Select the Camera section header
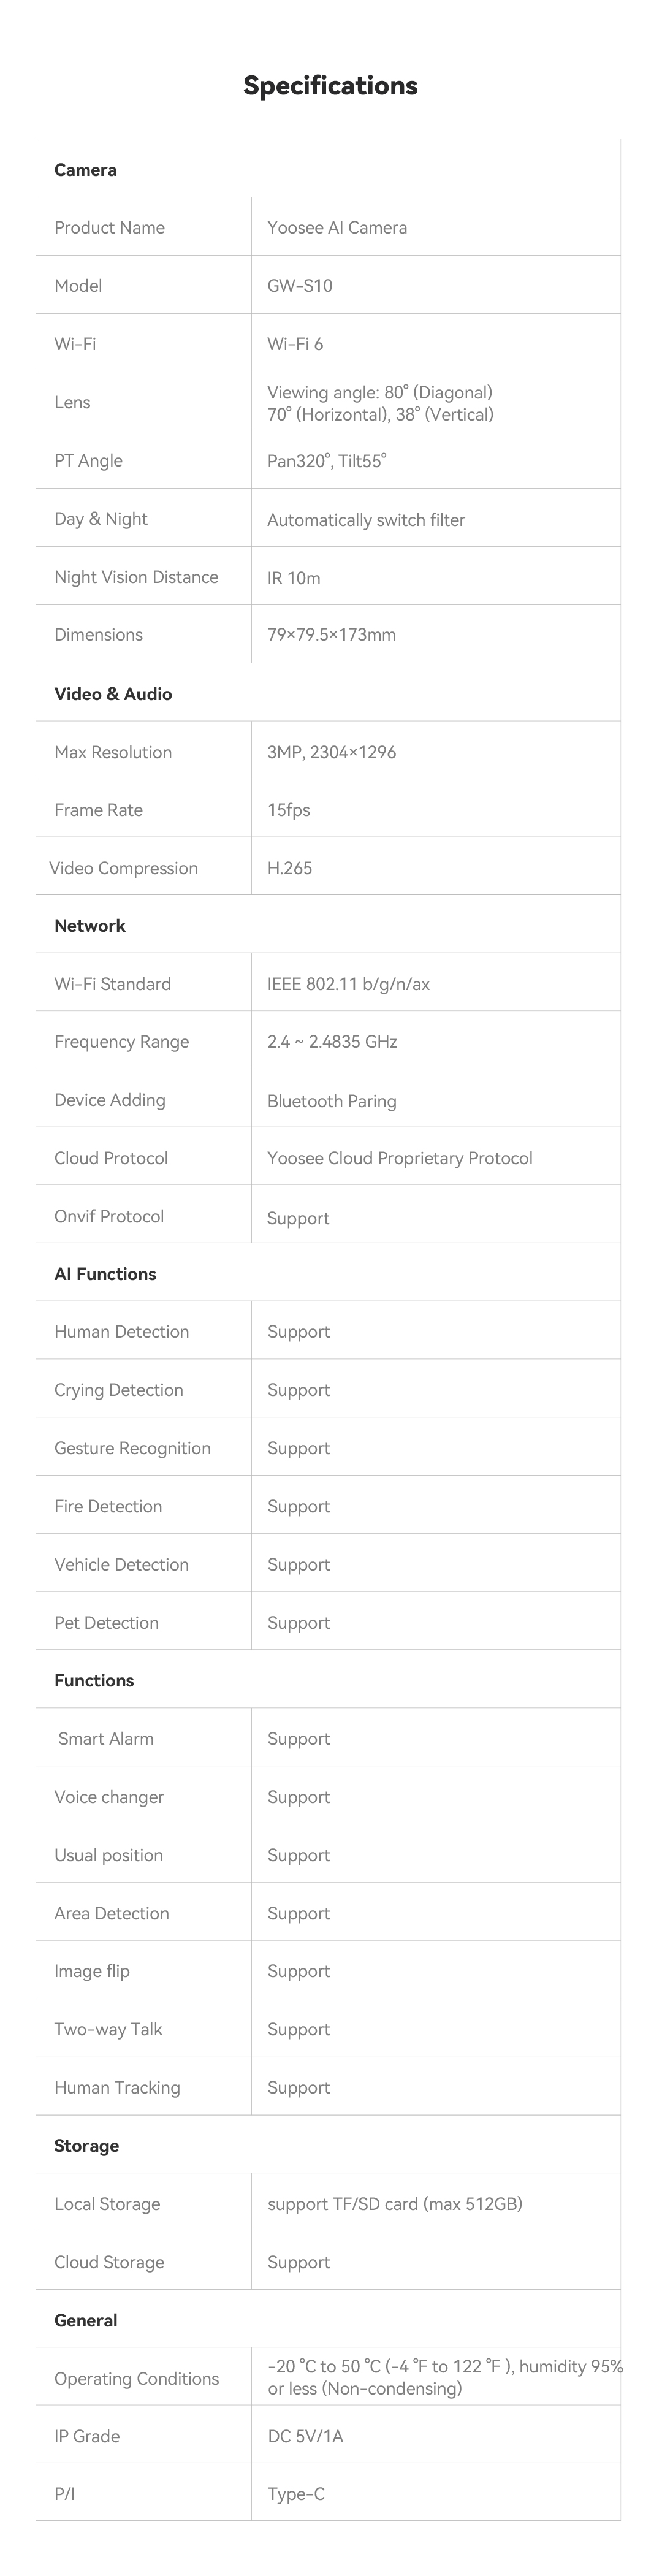The height and width of the screenshot is (2576, 662). (86, 170)
